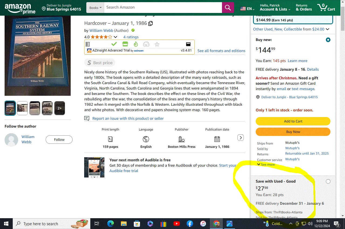345x229 pixels.
Task: Expand Other Used, New, Collectible offers
Action: [x=291, y=29]
